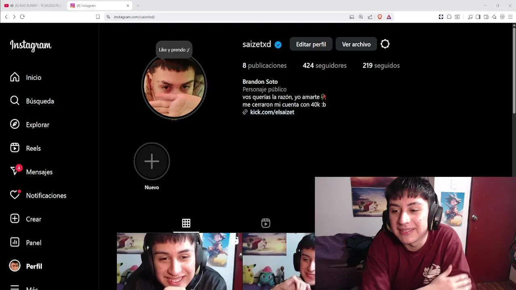Open Brave Rewards triangle icon
This screenshot has height=290, width=516.
pyautogui.click(x=389, y=17)
